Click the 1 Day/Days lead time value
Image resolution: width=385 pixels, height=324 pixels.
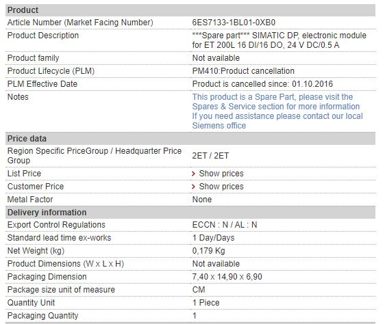(213, 238)
